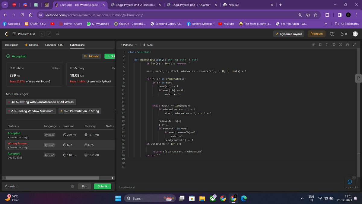Show hidden system tray icons

tap(302, 198)
